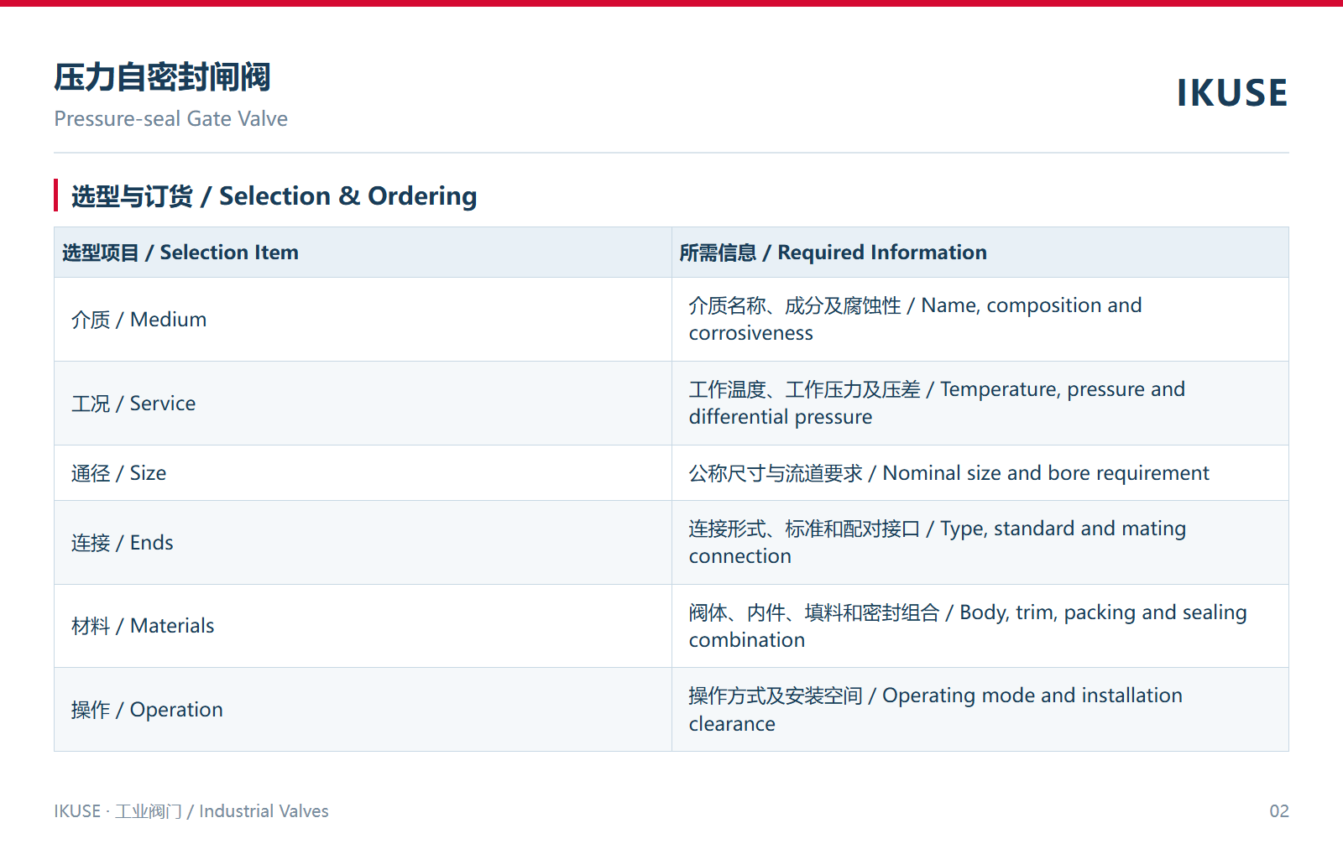The width and height of the screenshot is (1343, 844).
Task: Click the IKUSE logo
Action: [x=1231, y=93]
